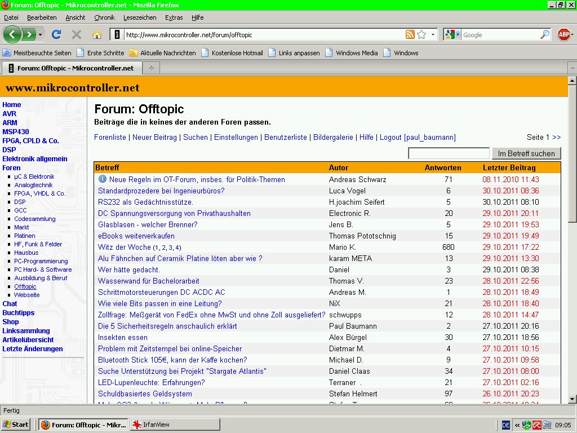The image size is (577, 433).
Task: Click the DE keyboard language indicator in tray
Action: click(505, 425)
